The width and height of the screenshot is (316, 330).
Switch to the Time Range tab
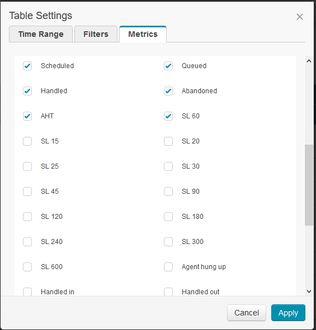point(41,34)
